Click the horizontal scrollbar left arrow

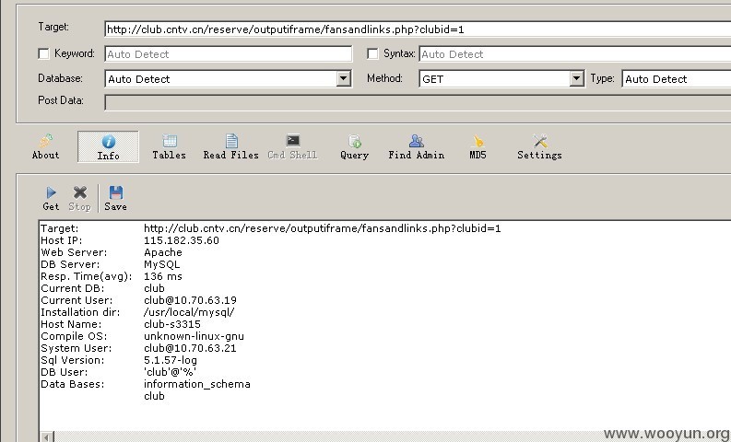tap(47, 436)
